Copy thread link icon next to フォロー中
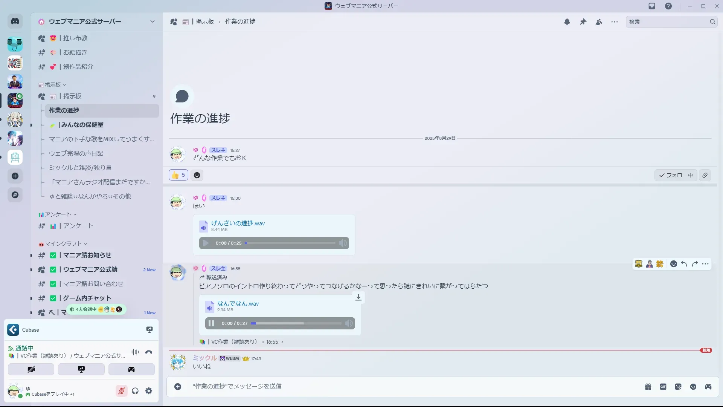 click(x=705, y=175)
